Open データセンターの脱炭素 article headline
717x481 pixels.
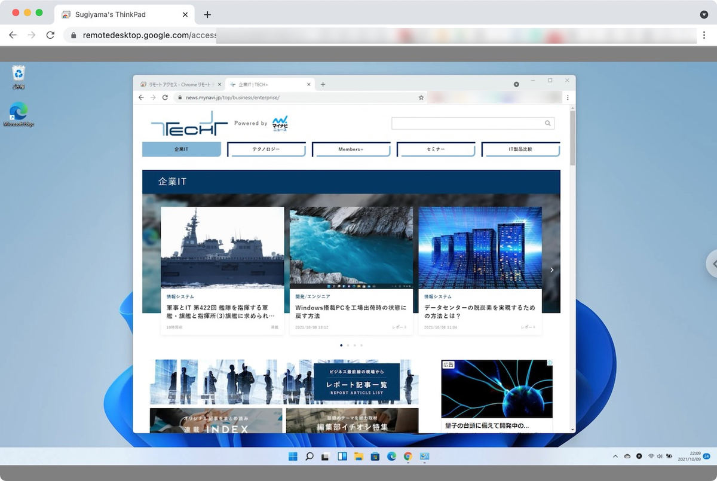coord(480,312)
